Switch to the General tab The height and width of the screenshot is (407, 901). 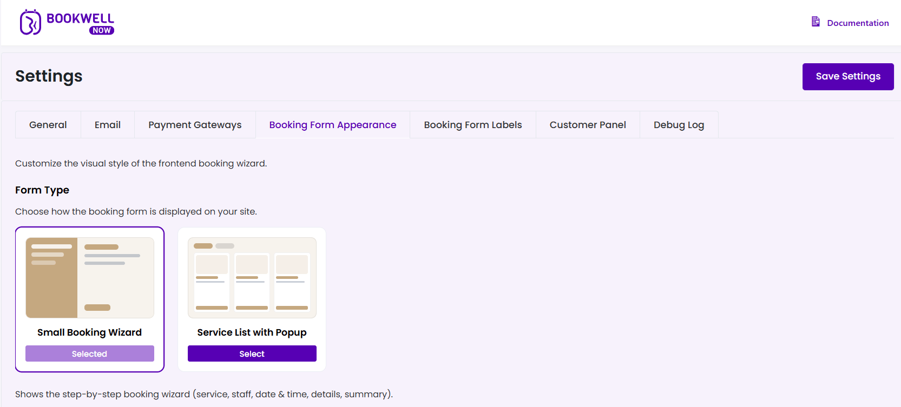[48, 125]
